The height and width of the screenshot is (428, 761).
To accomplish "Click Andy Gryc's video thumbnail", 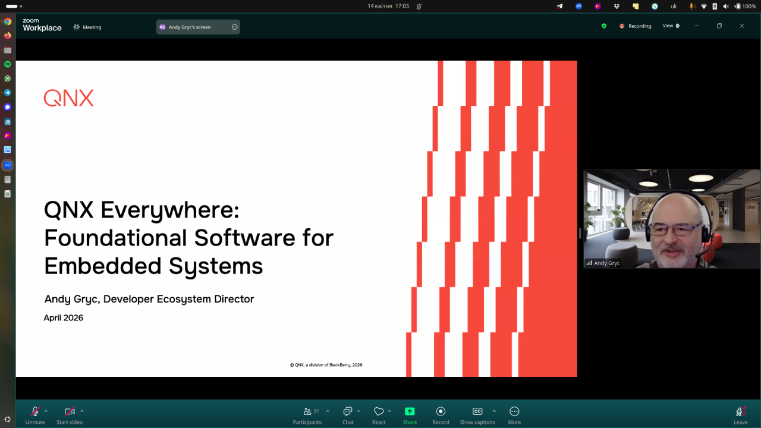I will tap(672, 219).
